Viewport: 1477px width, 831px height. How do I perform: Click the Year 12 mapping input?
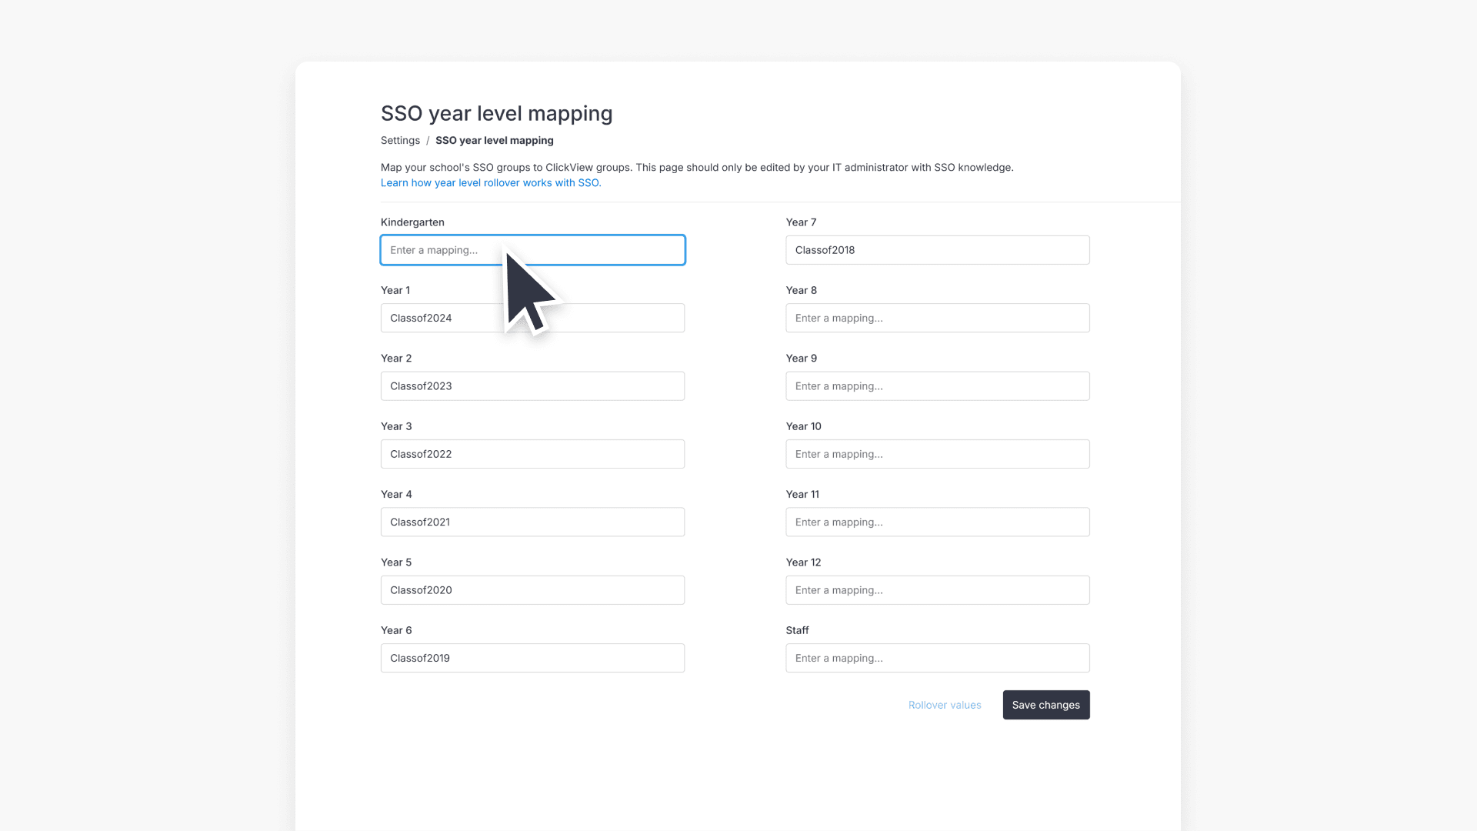[x=937, y=590]
